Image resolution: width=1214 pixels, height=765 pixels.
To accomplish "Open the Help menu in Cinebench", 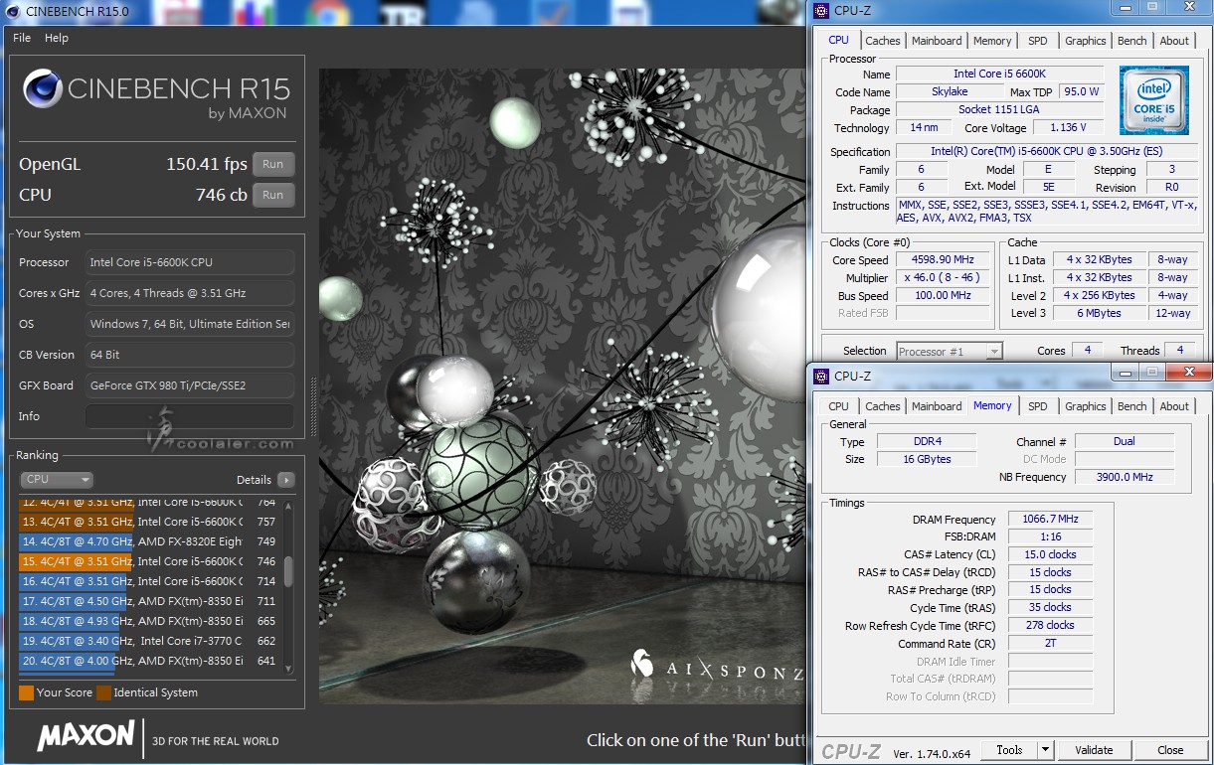I will coord(57,38).
